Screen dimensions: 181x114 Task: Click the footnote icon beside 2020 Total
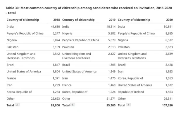tap(128, 105)
